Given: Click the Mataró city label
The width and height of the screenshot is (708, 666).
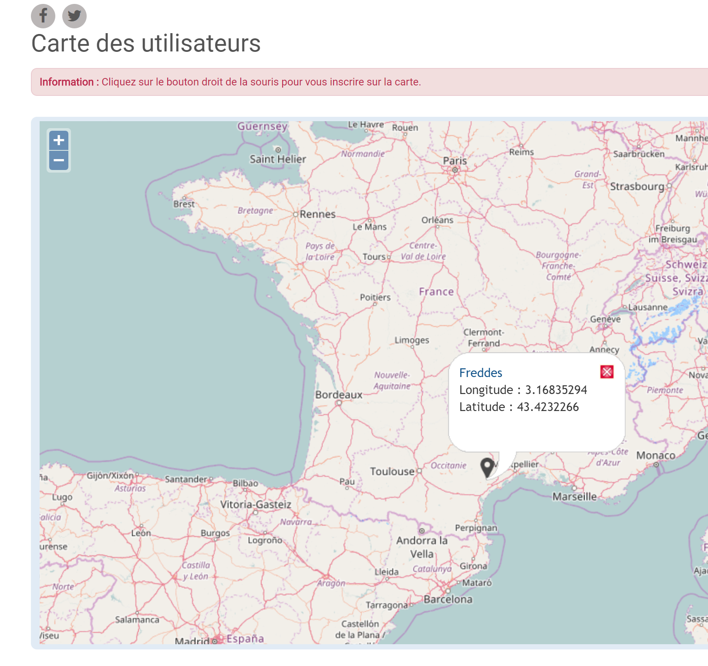Looking at the screenshot, I should pos(477,583).
